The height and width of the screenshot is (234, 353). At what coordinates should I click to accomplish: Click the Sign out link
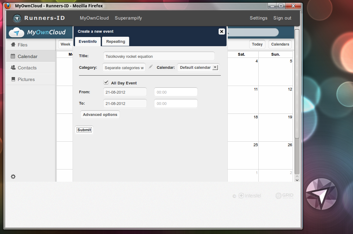click(x=282, y=18)
